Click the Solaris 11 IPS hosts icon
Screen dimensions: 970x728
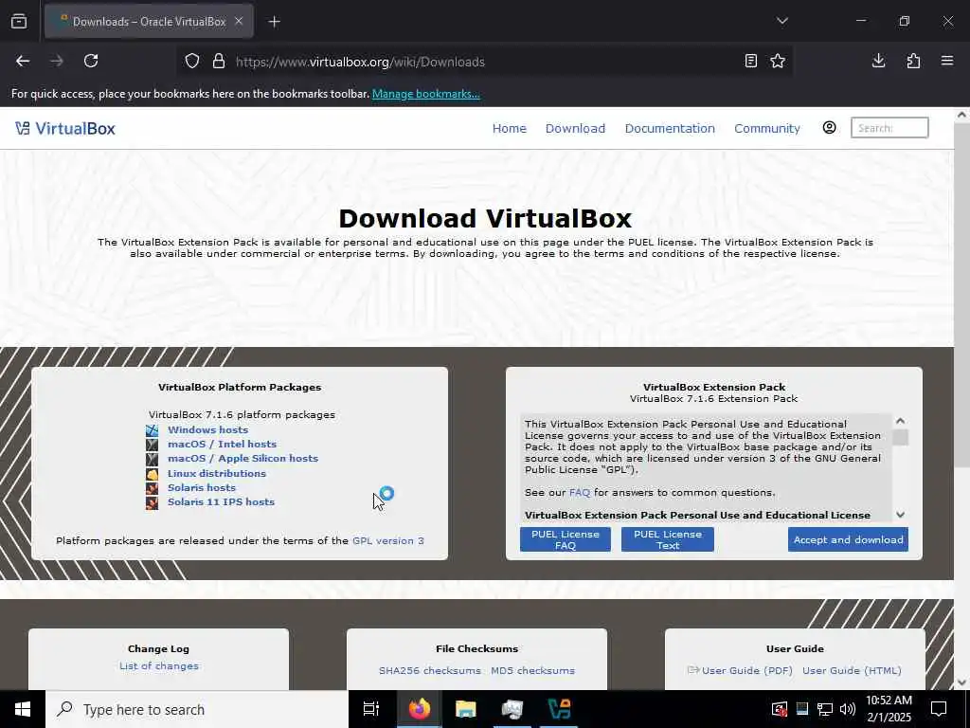[x=153, y=502]
